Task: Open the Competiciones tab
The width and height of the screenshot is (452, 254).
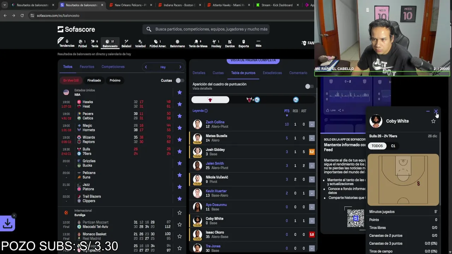Action: pos(113,67)
